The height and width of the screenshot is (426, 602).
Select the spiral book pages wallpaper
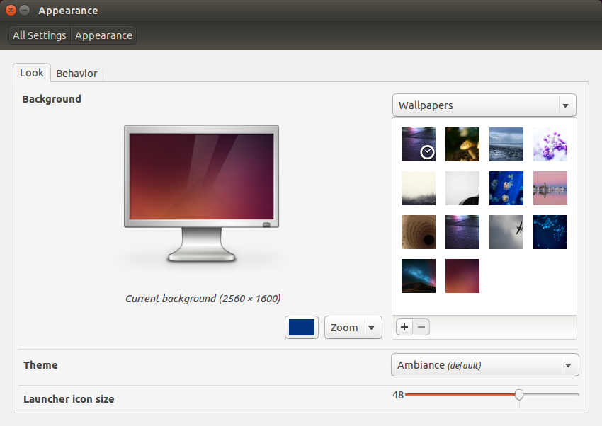[x=419, y=232]
